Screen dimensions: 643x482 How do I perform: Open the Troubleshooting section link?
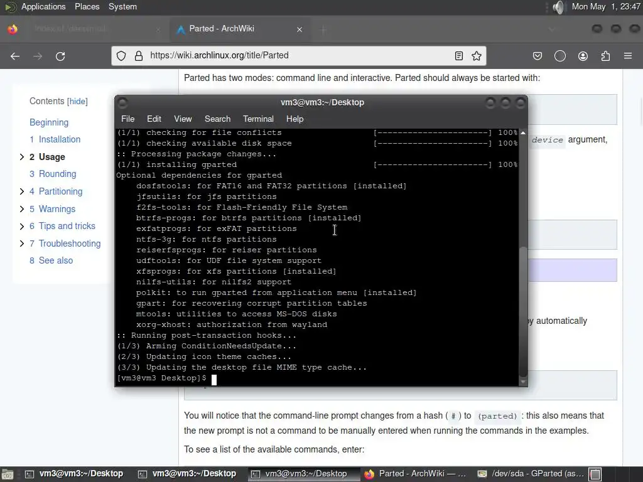(65, 244)
